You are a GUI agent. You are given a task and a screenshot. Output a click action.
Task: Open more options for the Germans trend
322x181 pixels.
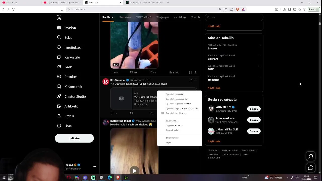click(x=259, y=56)
